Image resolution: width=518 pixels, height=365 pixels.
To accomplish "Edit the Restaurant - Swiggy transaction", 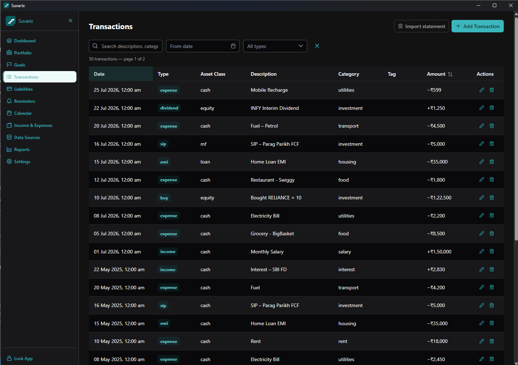I will point(482,179).
